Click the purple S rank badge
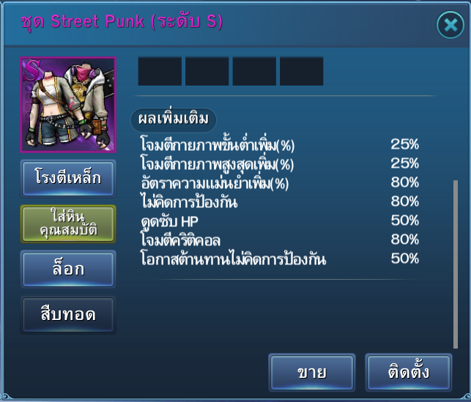The width and height of the screenshot is (471, 402). (x=32, y=70)
